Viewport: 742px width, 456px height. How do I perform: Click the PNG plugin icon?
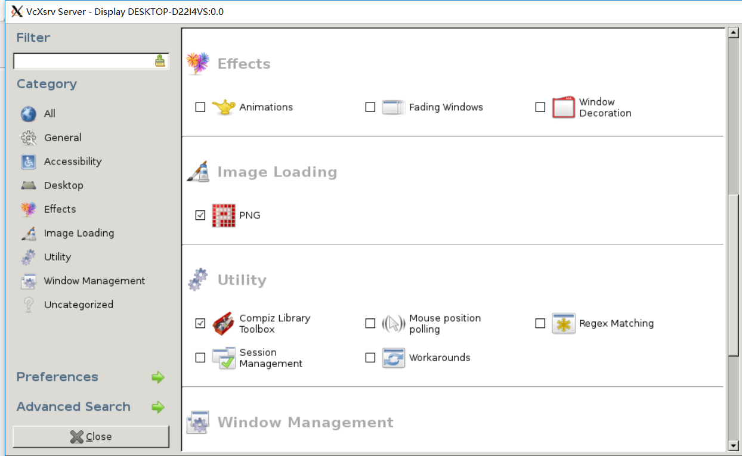pos(224,215)
